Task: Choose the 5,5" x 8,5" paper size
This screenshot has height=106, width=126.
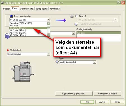Action: coord(28,26)
